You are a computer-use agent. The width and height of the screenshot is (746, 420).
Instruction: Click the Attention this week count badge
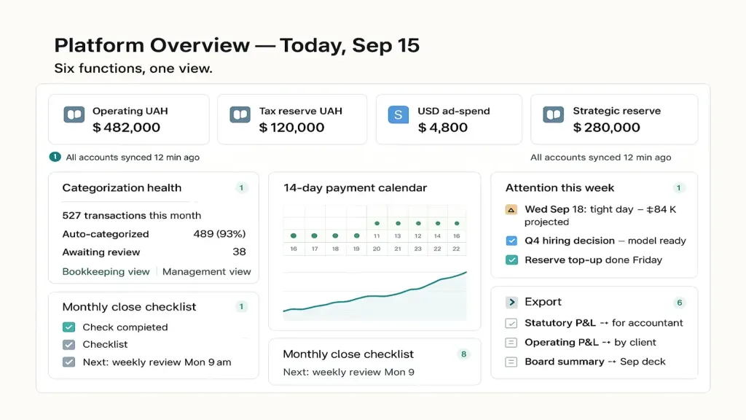[678, 187]
